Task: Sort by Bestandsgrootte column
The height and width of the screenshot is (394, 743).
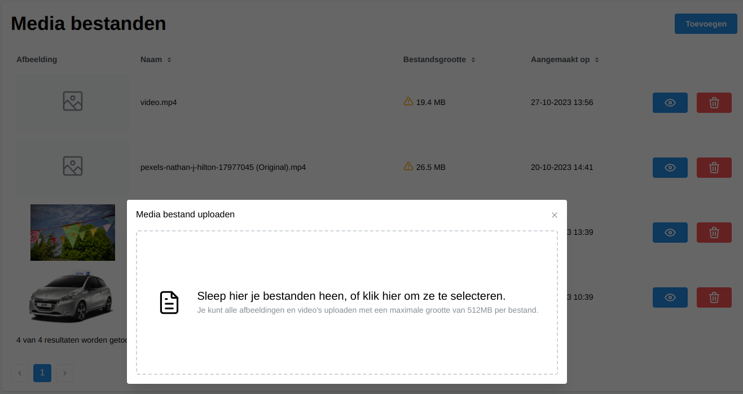Action: click(x=473, y=60)
